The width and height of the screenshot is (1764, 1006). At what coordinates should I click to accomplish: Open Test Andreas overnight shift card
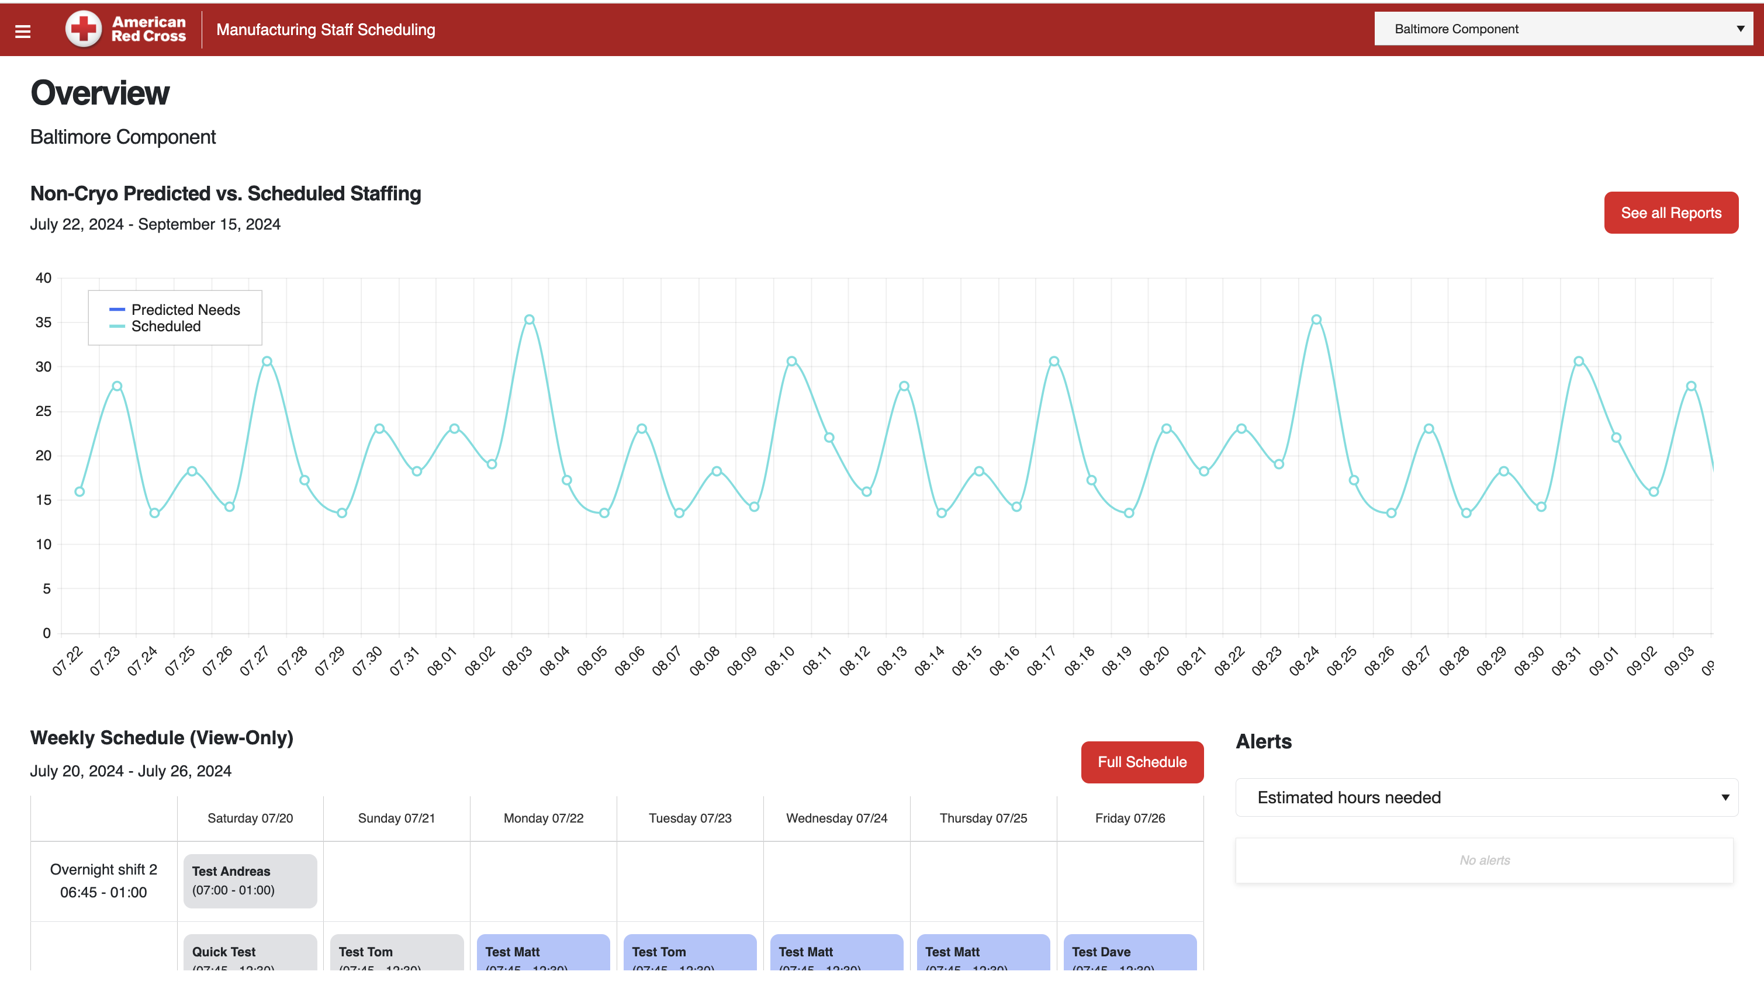[250, 881]
